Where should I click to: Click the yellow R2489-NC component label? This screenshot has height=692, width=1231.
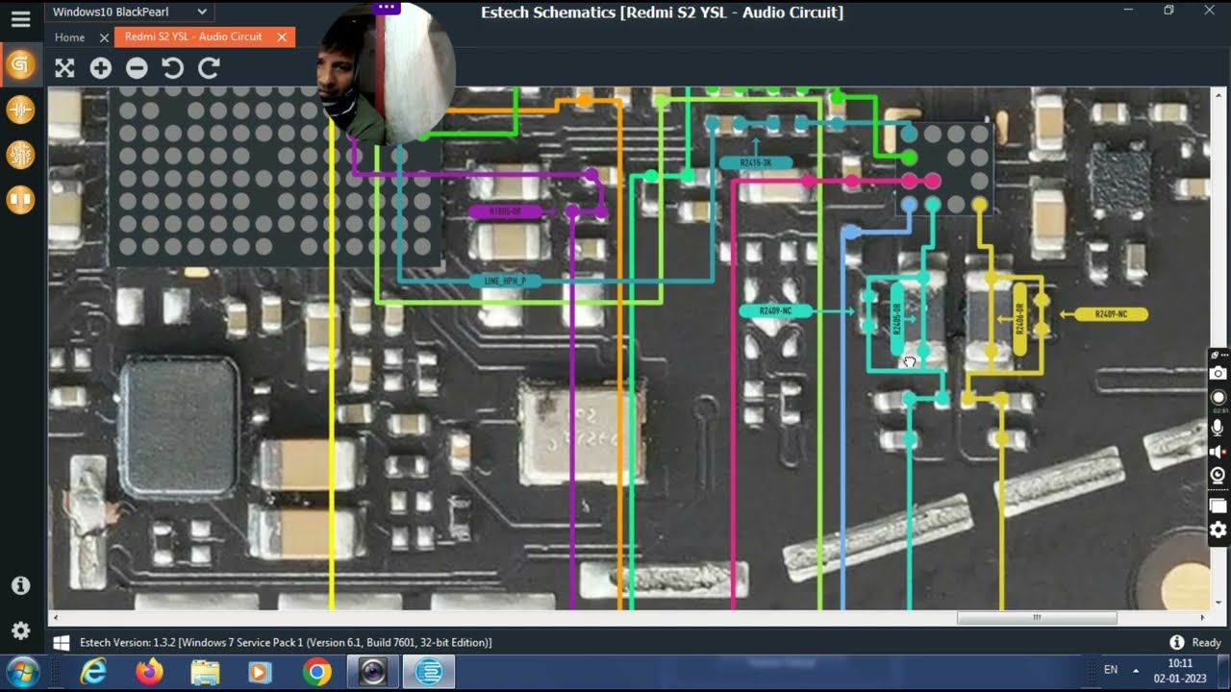(1109, 314)
